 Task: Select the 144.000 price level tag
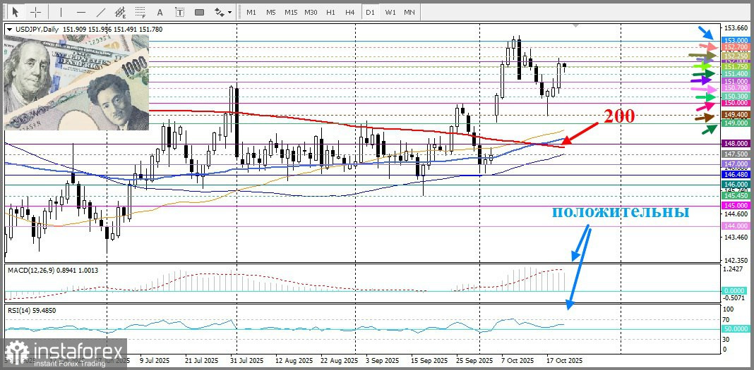pyautogui.click(x=735, y=226)
